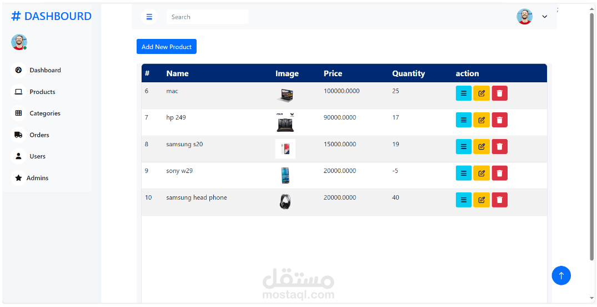Click the Price column header
Image resolution: width=597 pixels, height=307 pixels.
click(333, 73)
